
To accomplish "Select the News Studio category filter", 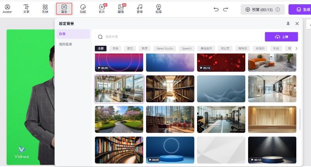I will [165, 48].
